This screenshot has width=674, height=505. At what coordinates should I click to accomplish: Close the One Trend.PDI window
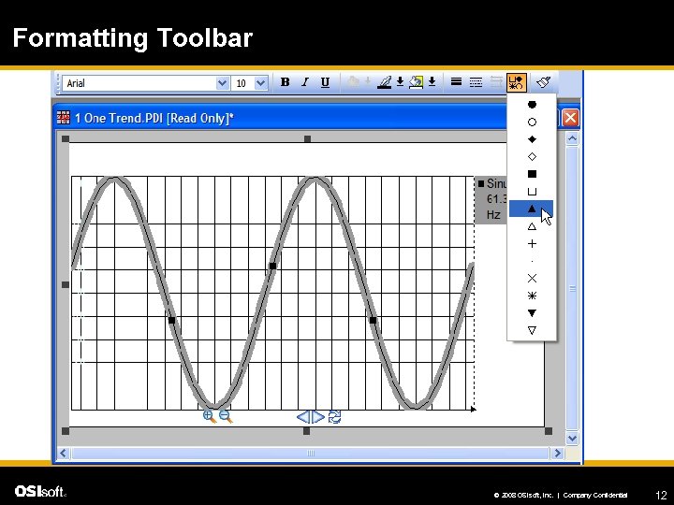(570, 118)
